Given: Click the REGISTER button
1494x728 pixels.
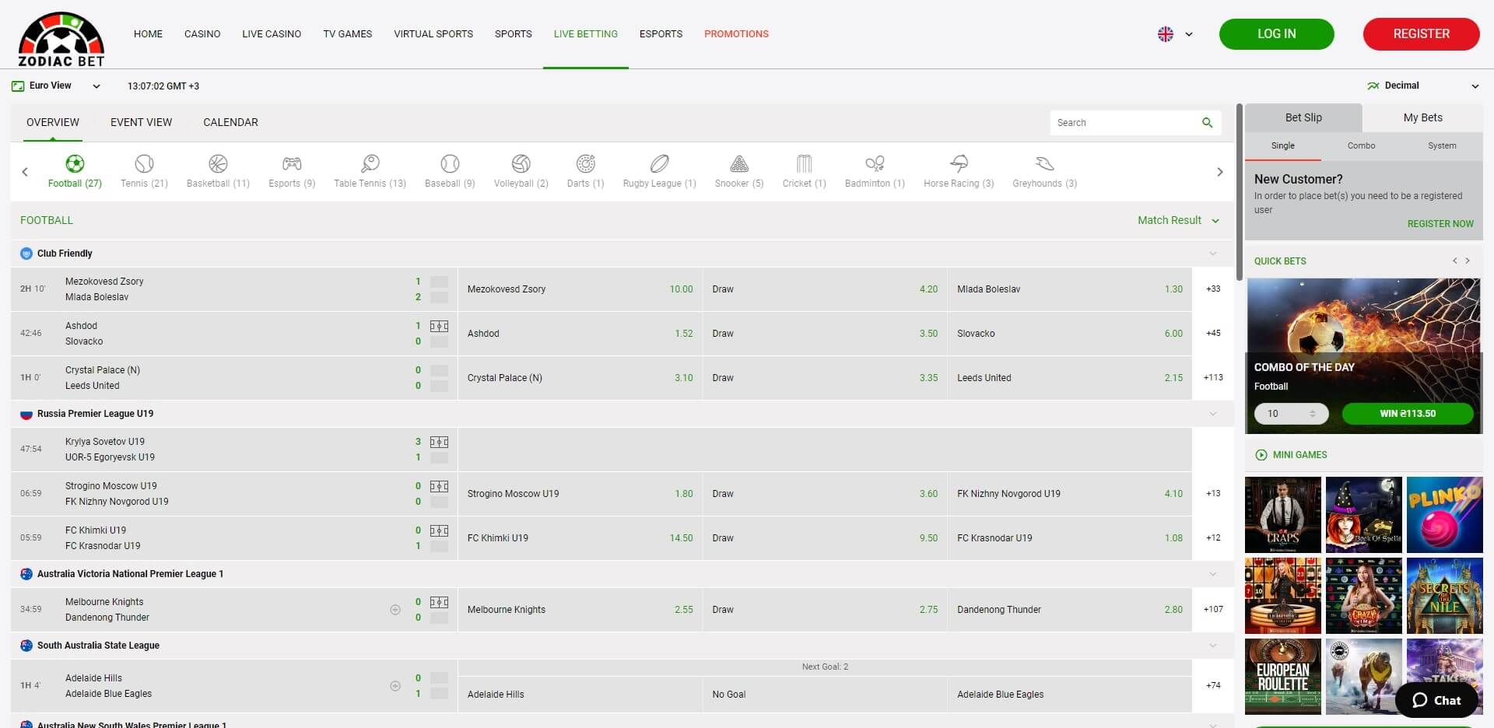Looking at the screenshot, I should coord(1421,33).
